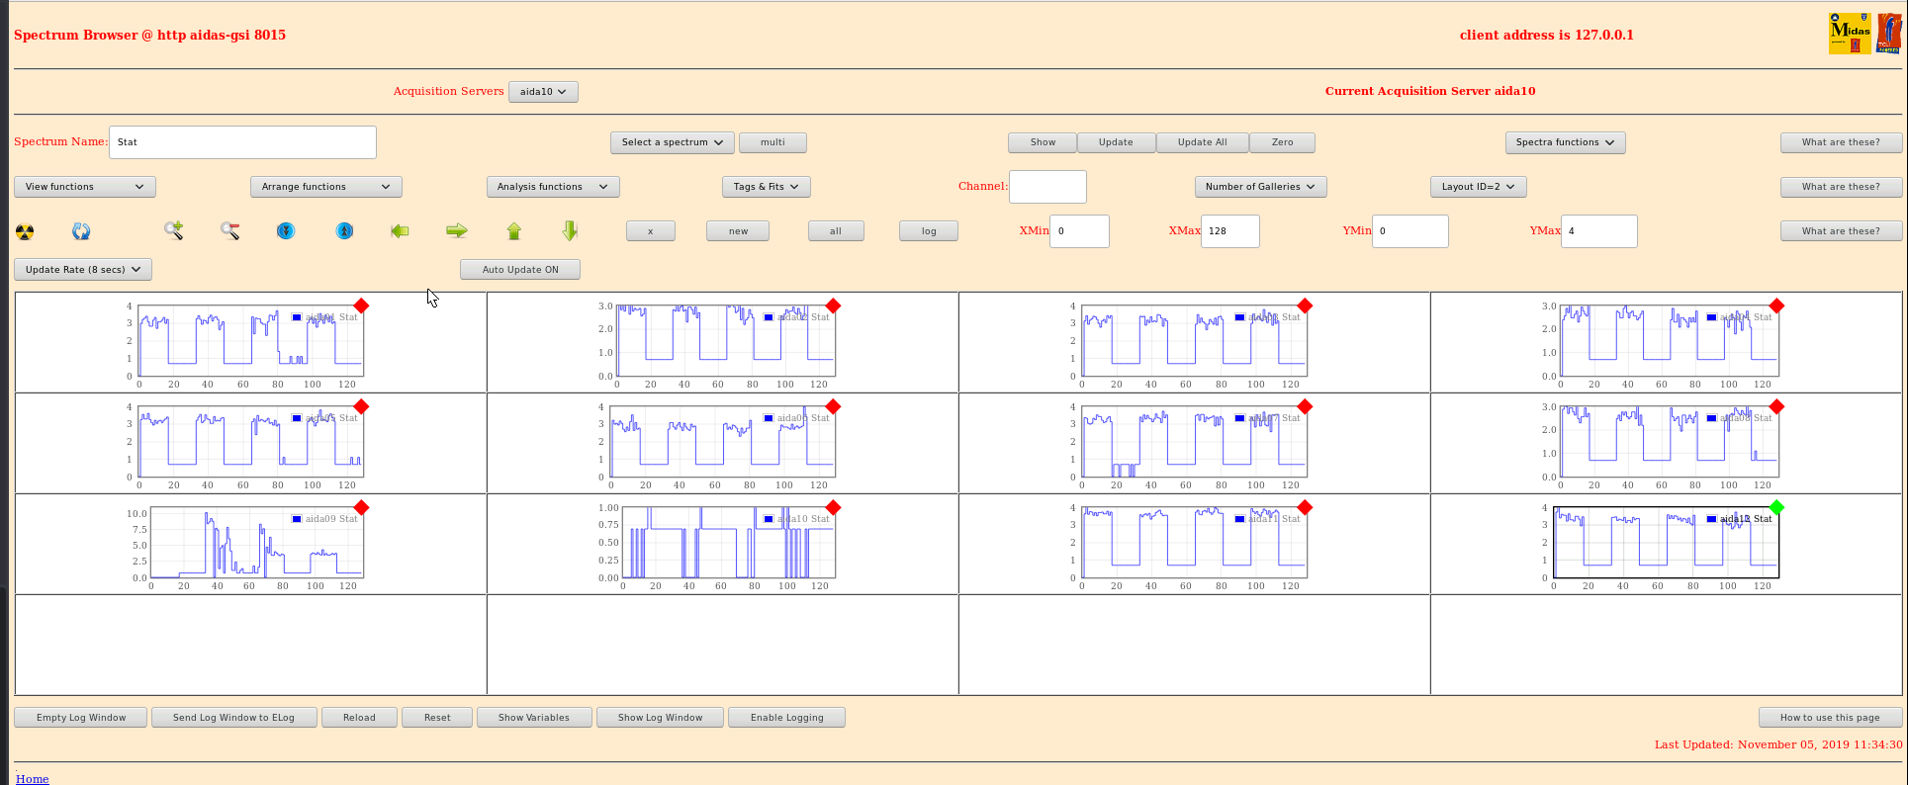1908x785 pixels.
Task: Click the Reload button
Action: coord(359,718)
